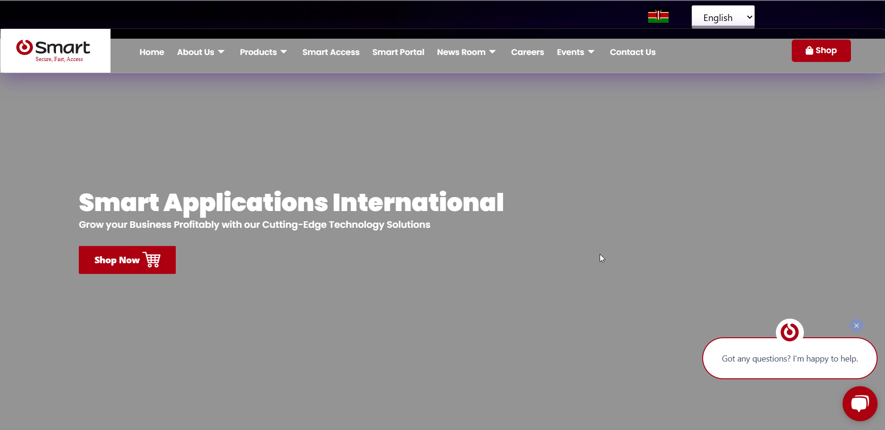The height and width of the screenshot is (430, 885).
Task: Click the chat message 'Got any questions?'
Action: tap(789, 358)
